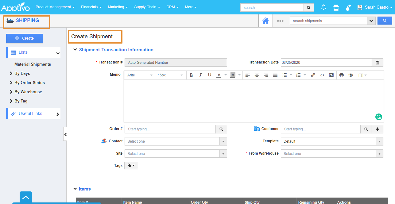Open the app store icon in header
Image resolution: width=395 pixels, height=204 pixels.
[336, 7]
